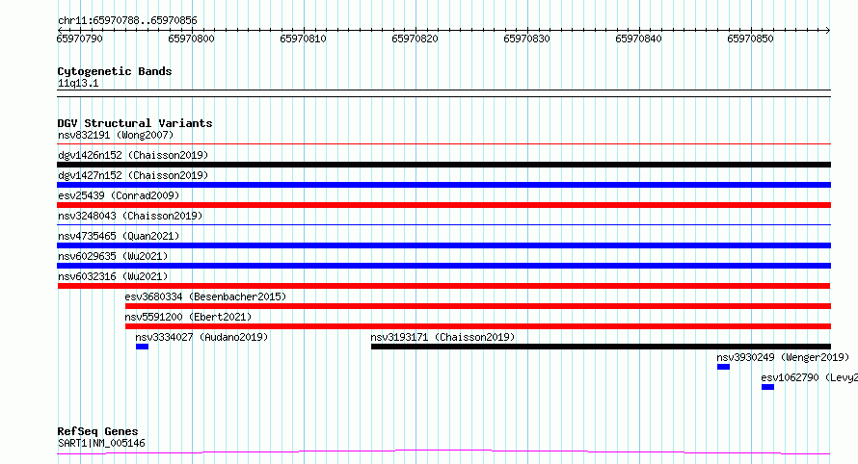The width and height of the screenshot is (858, 464).
Task: Select the 11q13.1 band label
Action: click(78, 83)
